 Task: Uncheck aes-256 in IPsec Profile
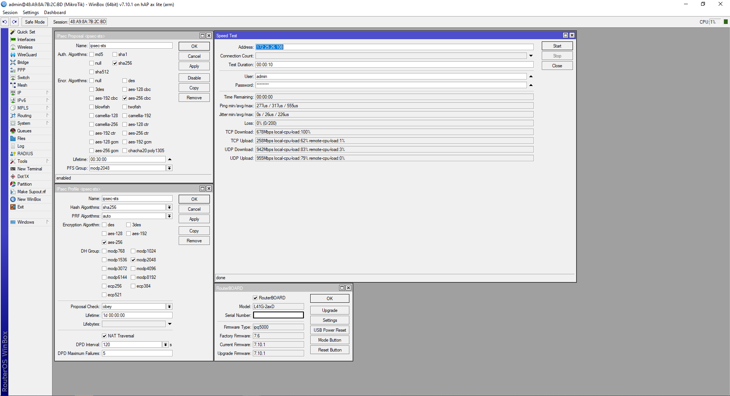pos(104,242)
